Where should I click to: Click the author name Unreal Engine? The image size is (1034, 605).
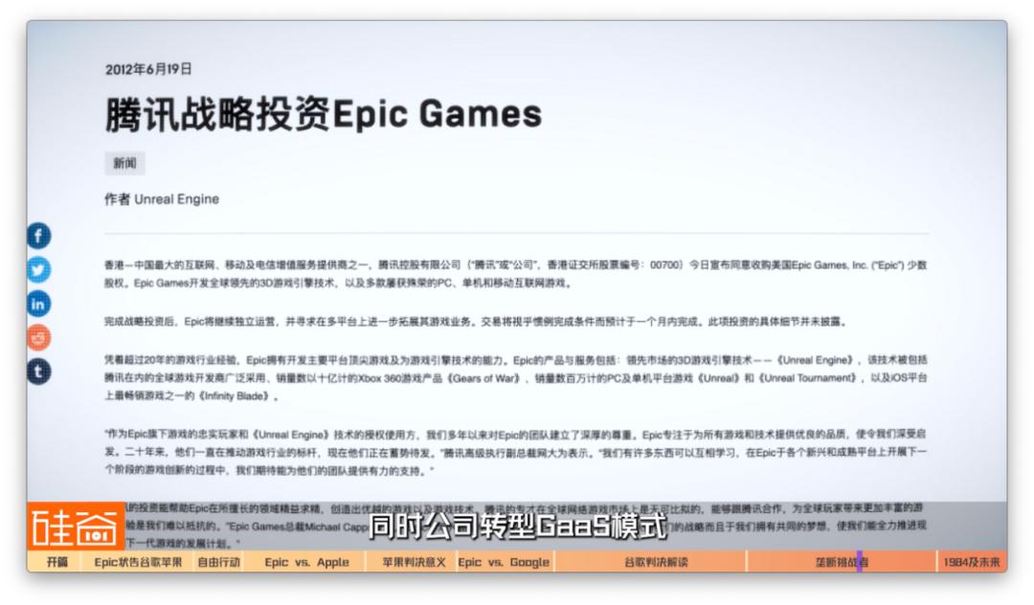coord(176,199)
